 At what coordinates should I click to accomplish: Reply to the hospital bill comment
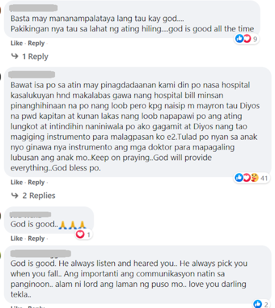[36, 182]
